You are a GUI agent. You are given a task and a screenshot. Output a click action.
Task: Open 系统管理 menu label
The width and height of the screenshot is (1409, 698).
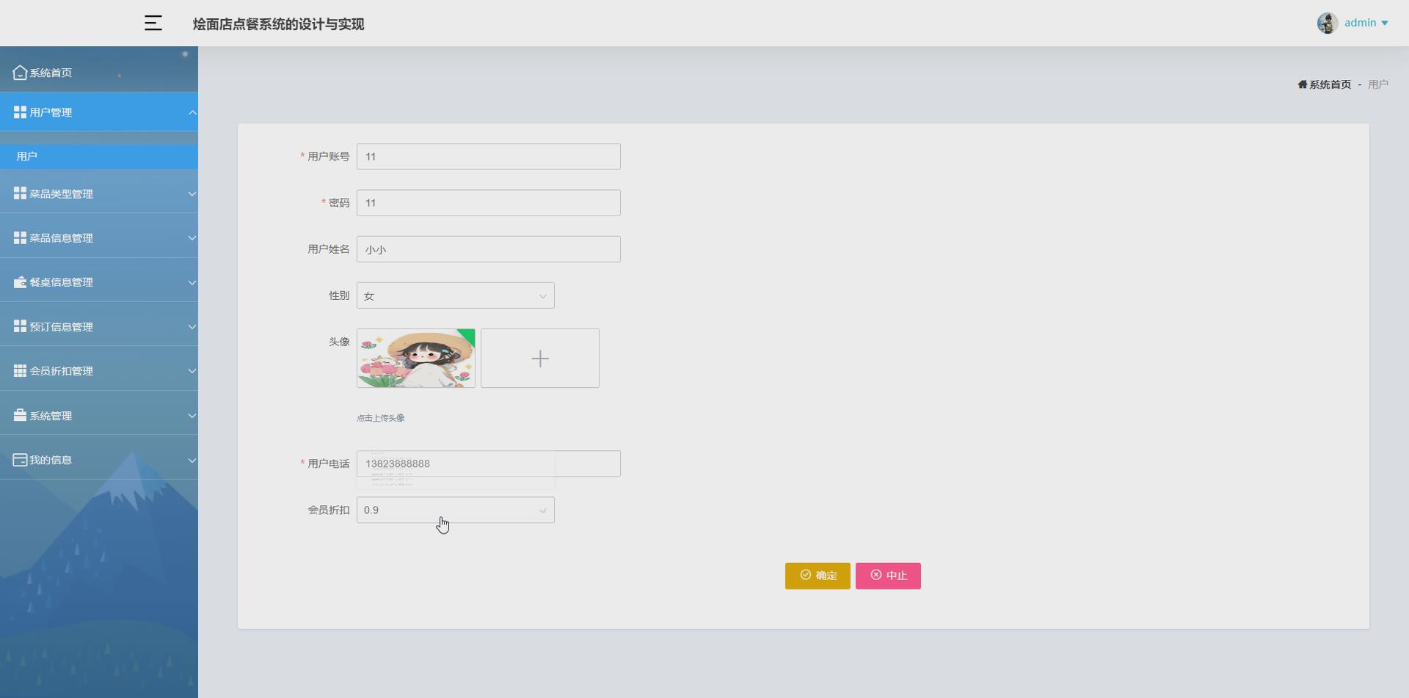[x=51, y=415]
